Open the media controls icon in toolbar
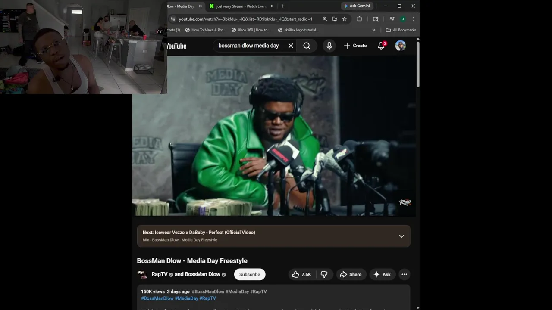Image resolution: width=552 pixels, height=310 pixels. click(x=392, y=19)
